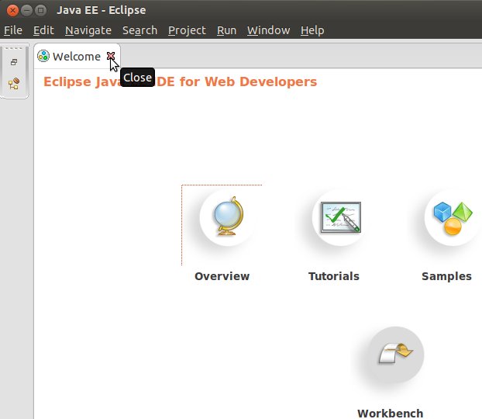Open the Project menu
This screenshot has width=482, height=419.
[x=187, y=30]
